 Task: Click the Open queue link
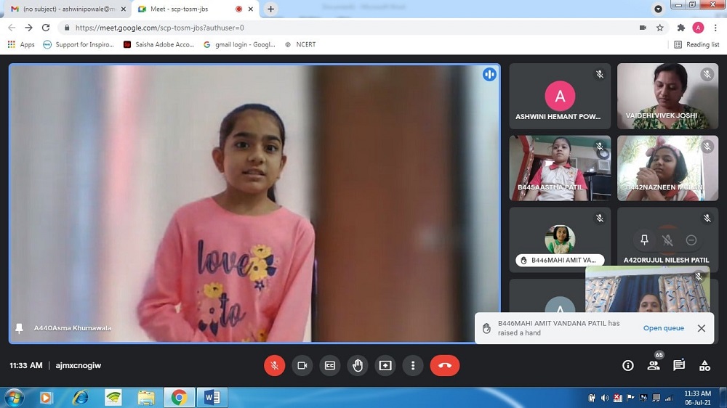point(663,328)
